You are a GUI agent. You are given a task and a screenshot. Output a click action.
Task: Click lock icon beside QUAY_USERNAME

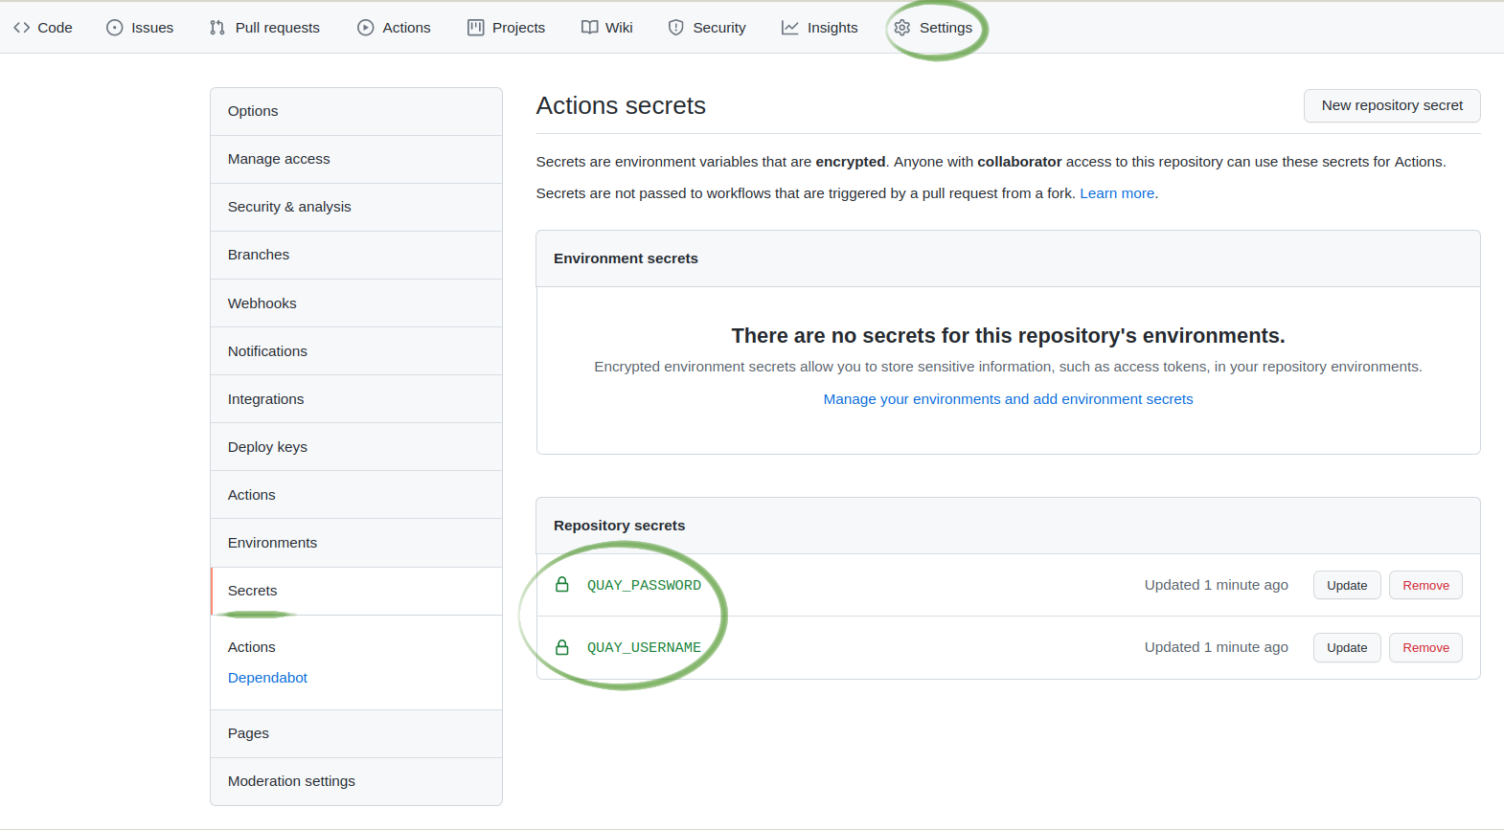(x=562, y=648)
